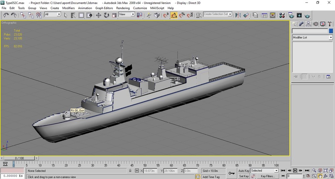Toggle the highlighted Angle Snap button
The height and width of the screenshot is (179, 335).
point(174,15)
